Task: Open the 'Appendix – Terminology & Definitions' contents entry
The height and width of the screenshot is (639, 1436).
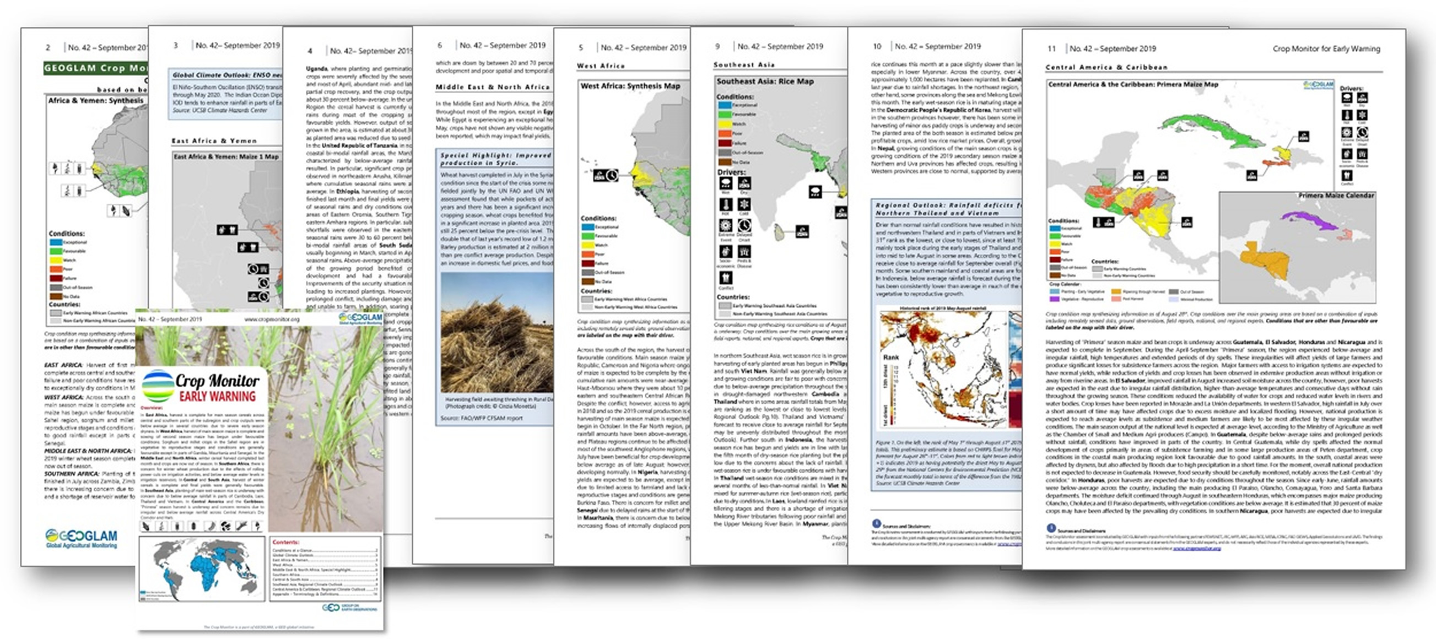Action: 325,594
